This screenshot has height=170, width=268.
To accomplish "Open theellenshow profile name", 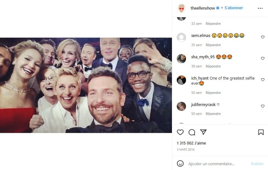I will [x=203, y=8].
